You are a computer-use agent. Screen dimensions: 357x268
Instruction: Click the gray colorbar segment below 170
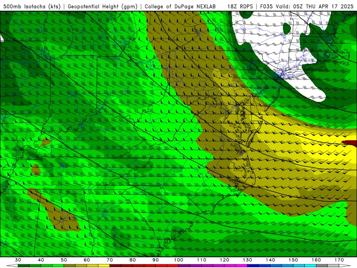click(333, 265)
